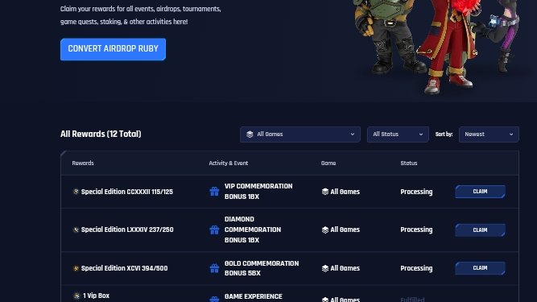This screenshot has width=537, height=302.
Task: Click gift icon beside Diamond Commemoration Bonus
Action: tap(214, 230)
